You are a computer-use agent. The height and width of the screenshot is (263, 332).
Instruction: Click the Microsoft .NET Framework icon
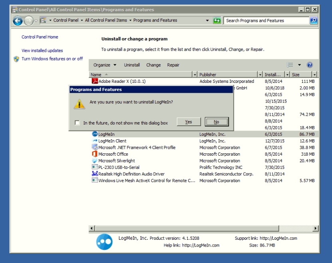click(x=95, y=147)
